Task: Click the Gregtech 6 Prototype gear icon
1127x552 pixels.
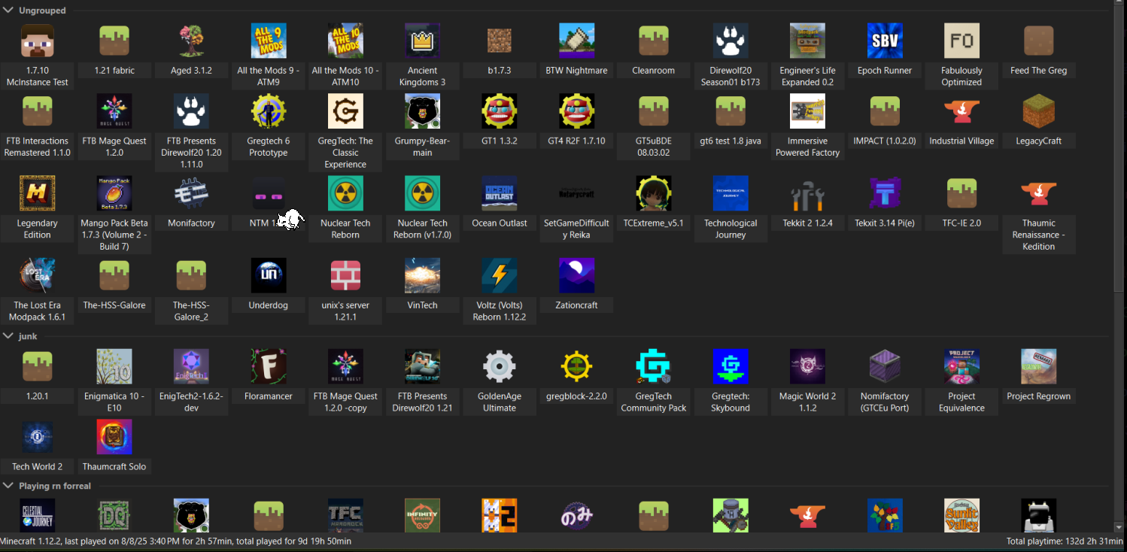Action: click(x=269, y=111)
